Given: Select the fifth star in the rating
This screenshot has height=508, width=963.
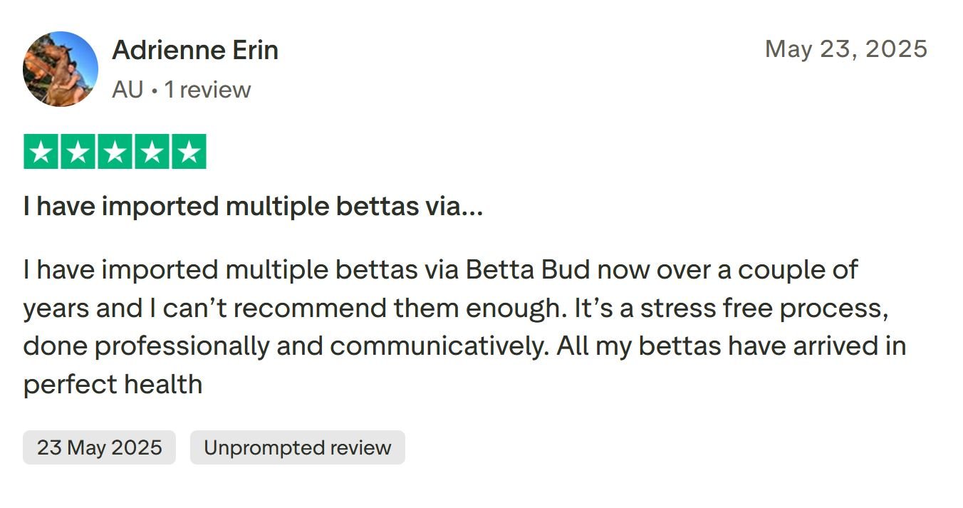Looking at the screenshot, I should (x=188, y=152).
